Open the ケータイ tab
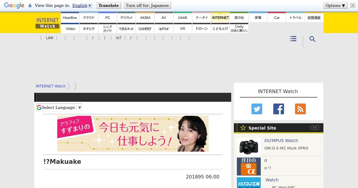Viewport: 358px width, 188px height. pos(201,17)
